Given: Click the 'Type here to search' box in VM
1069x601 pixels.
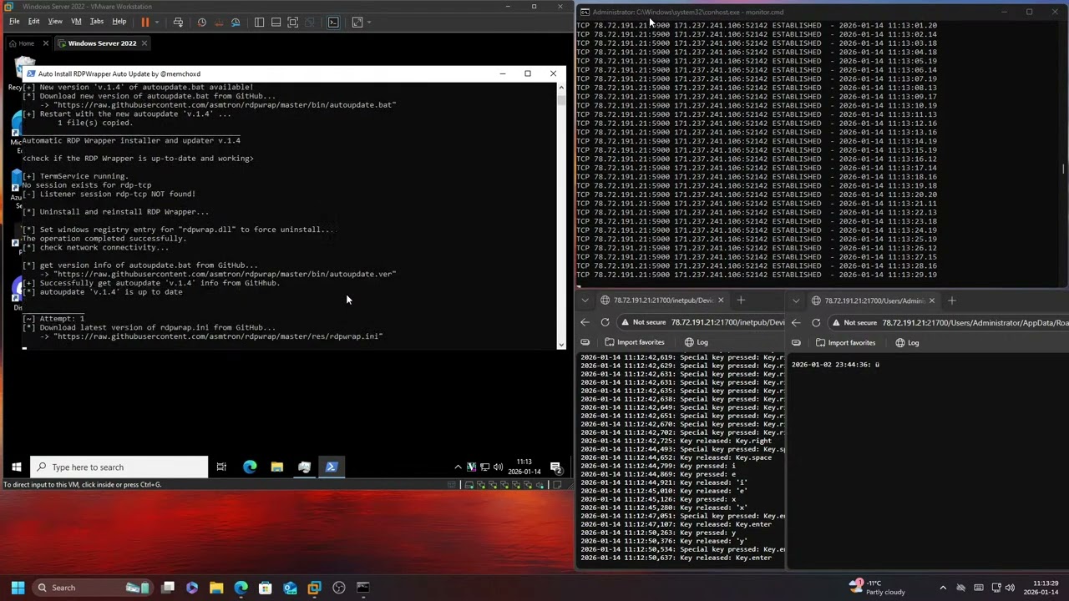Looking at the screenshot, I should coord(119,467).
